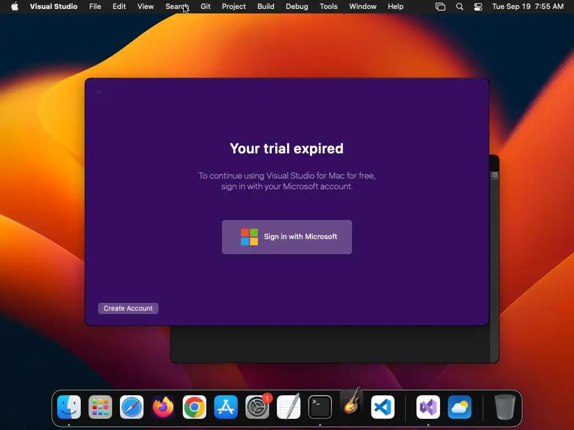This screenshot has height=430, width=574.
Task: Open the Search menu
Action: [177, 7]
